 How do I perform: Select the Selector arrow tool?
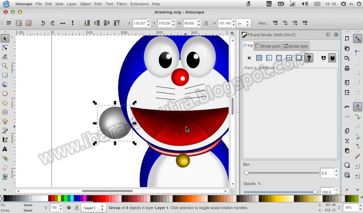coord(5,38)
